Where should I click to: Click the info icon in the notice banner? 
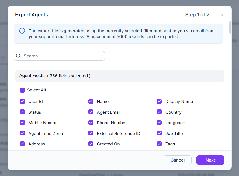coord(22,31)
